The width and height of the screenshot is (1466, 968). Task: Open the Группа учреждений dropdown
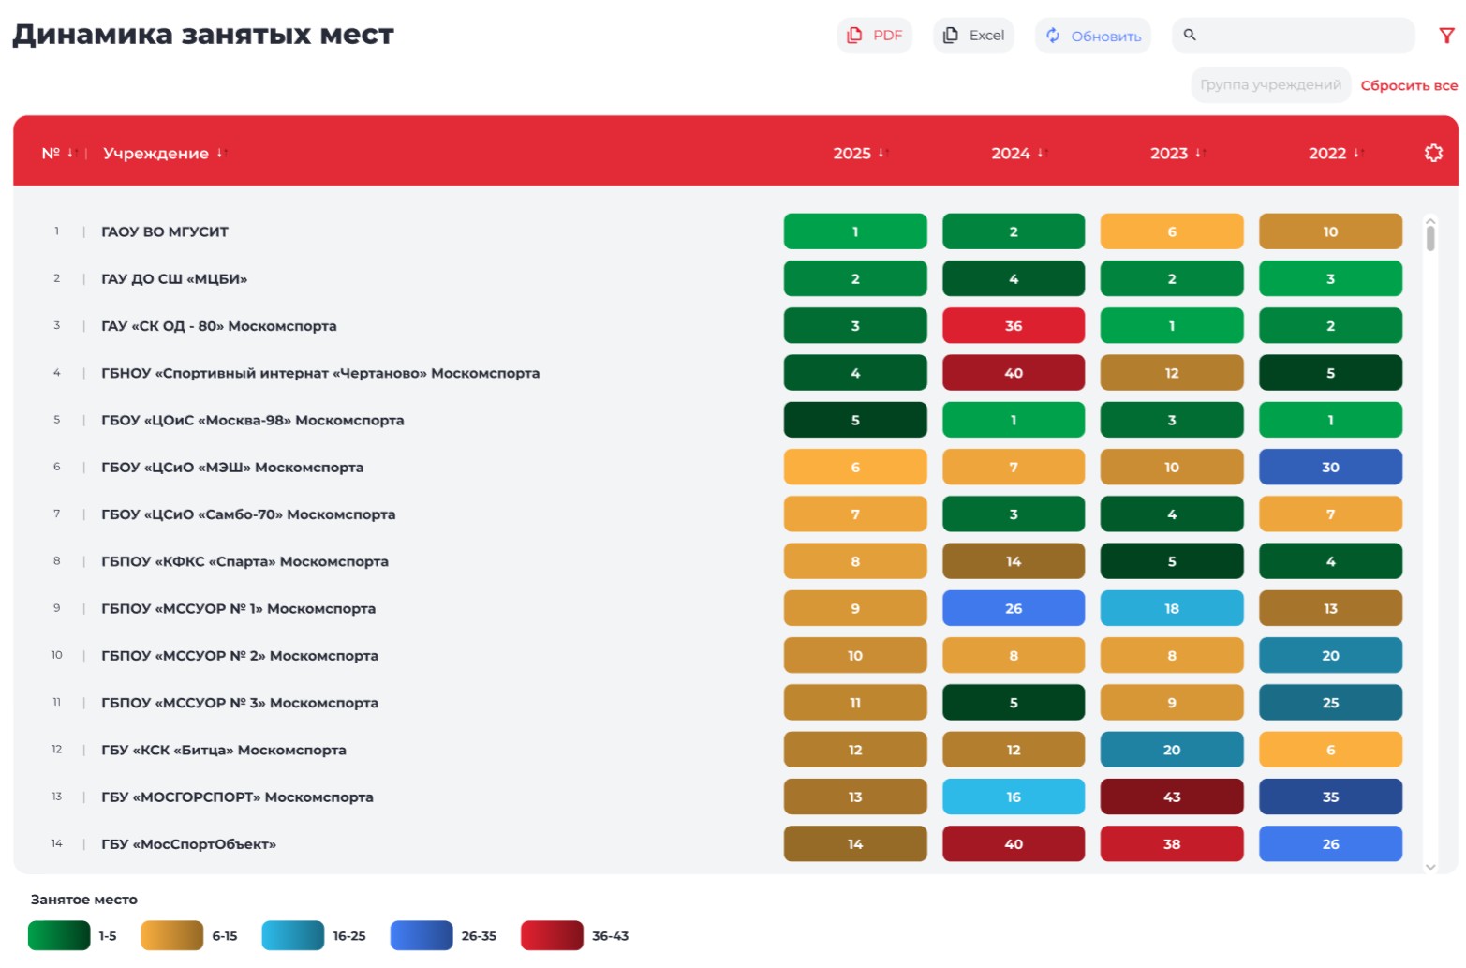click(x=1270, y=85)
